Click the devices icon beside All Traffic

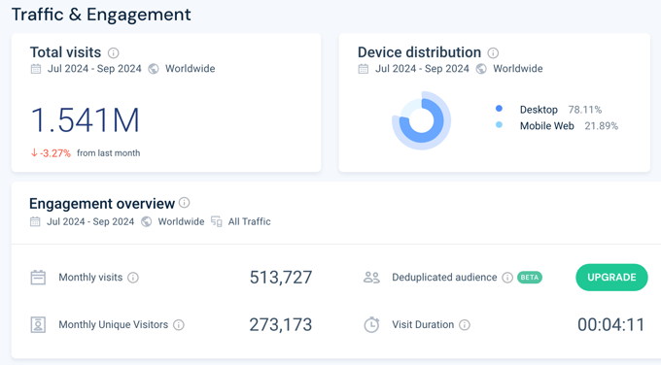pos(217,221)
